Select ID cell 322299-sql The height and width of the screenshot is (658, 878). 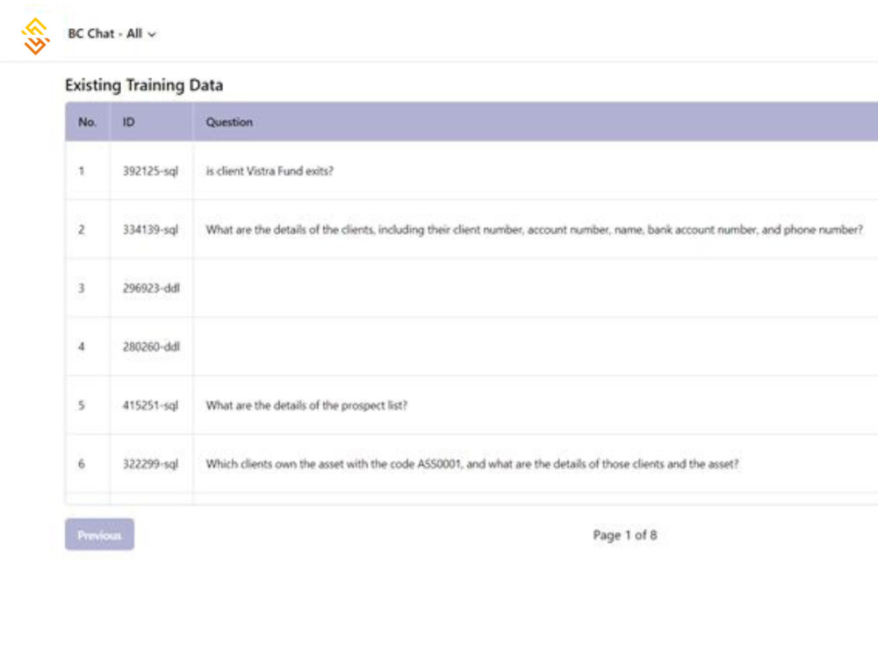151,464
